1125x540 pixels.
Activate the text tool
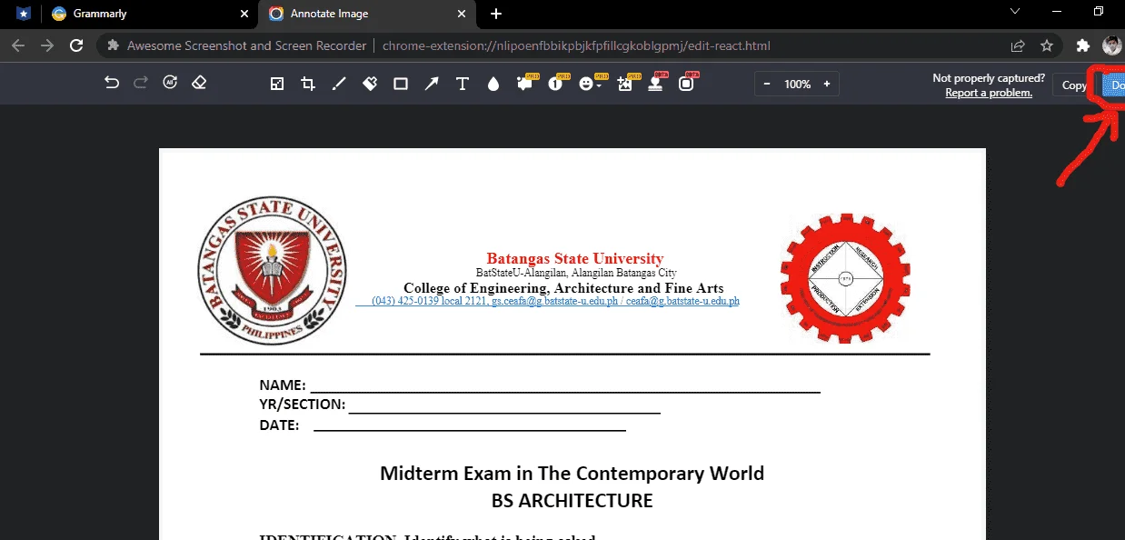[x=462, y=84]
